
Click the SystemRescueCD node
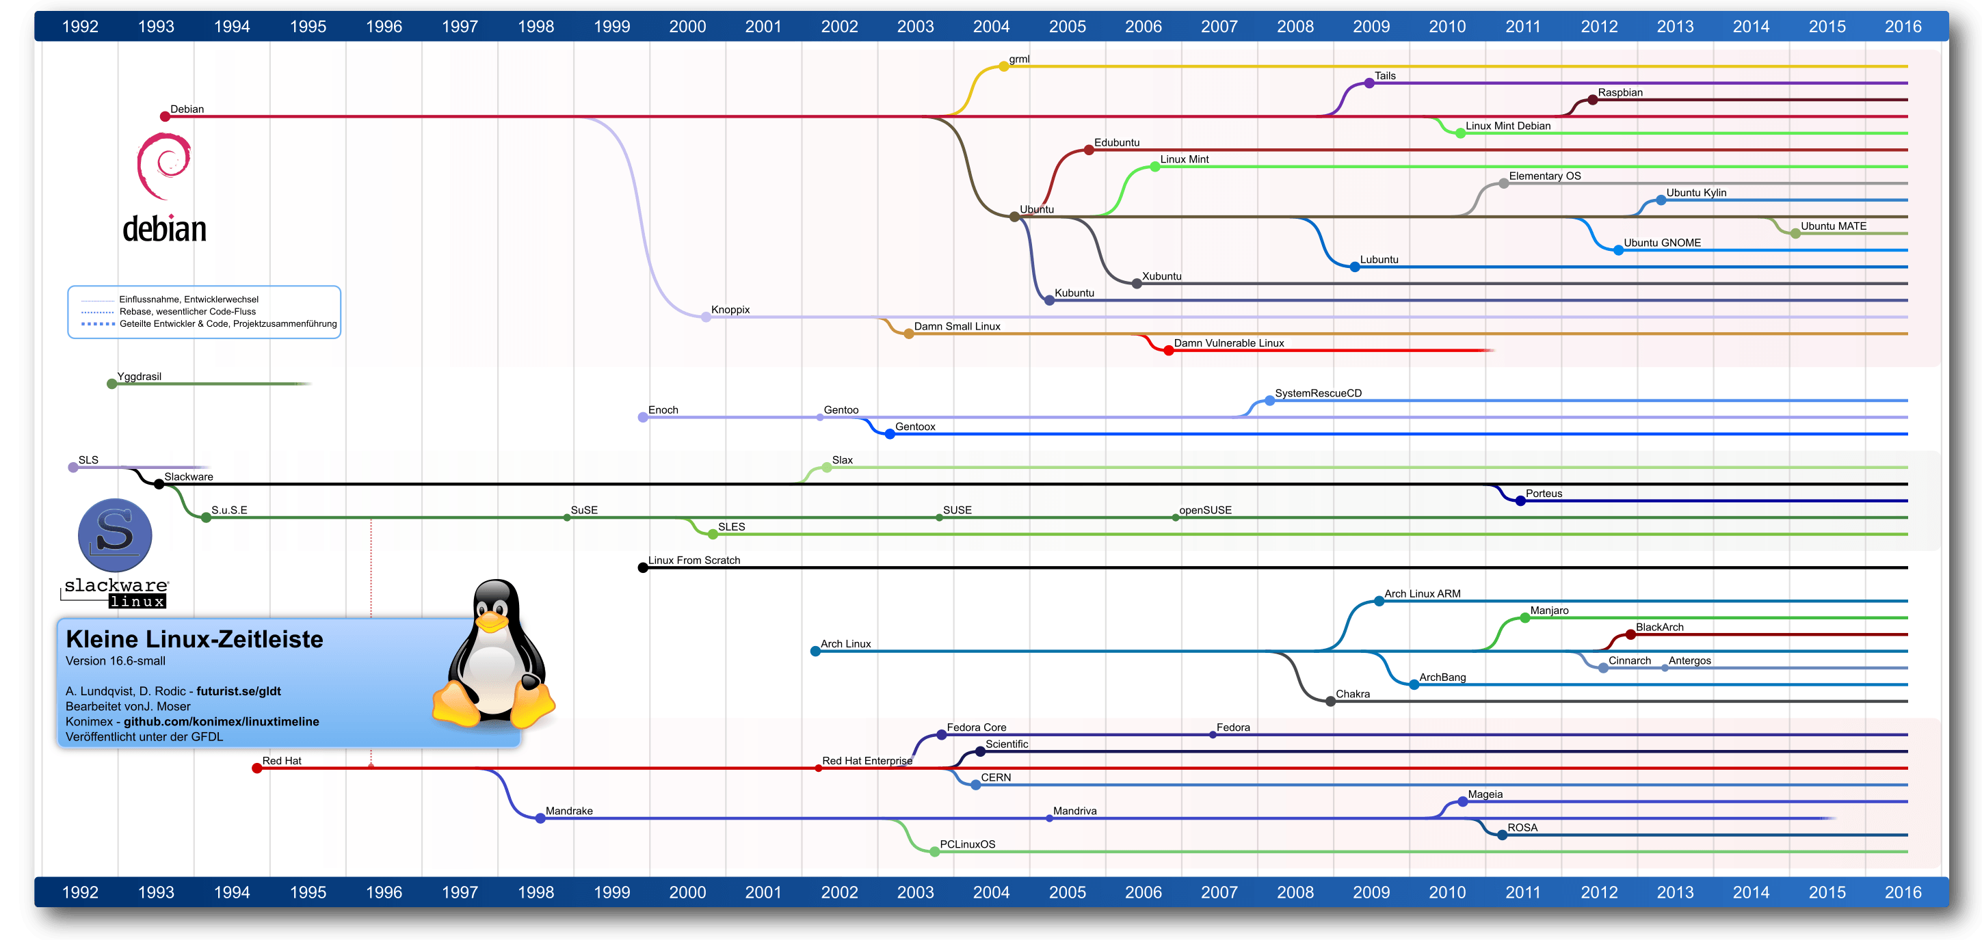click(x=1269, y=401)
